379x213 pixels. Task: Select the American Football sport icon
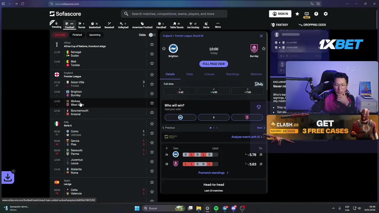[142, 25]
